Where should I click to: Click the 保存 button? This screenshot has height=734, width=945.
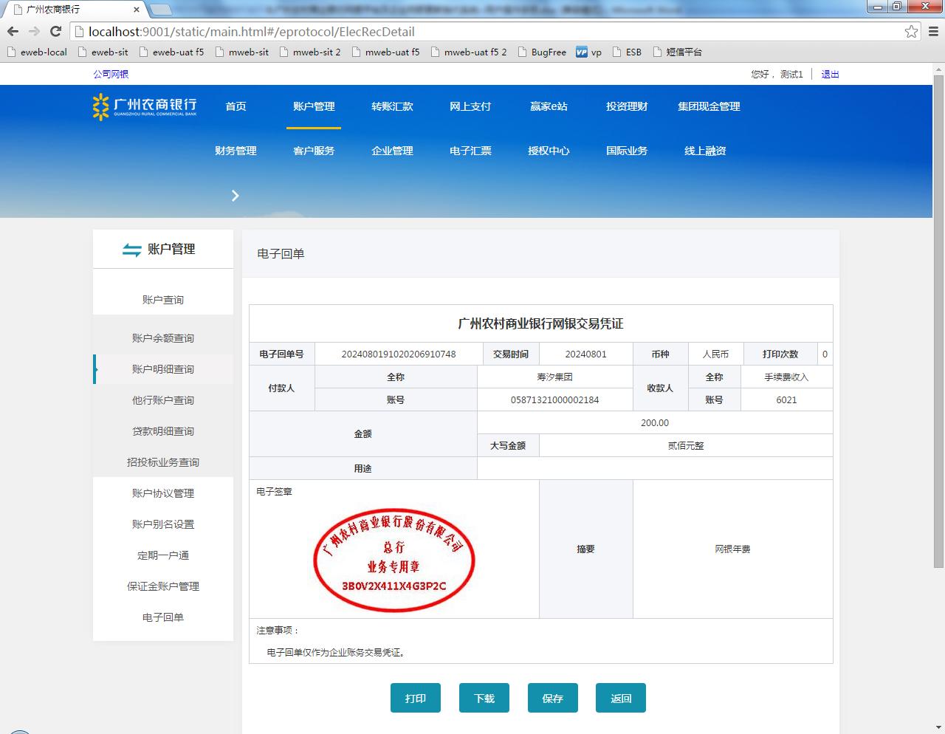(x=553, y=698)
